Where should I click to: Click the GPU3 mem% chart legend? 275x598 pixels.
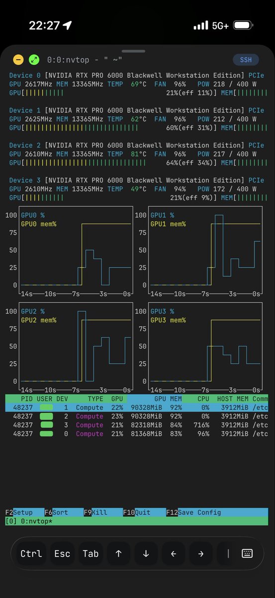168,320
